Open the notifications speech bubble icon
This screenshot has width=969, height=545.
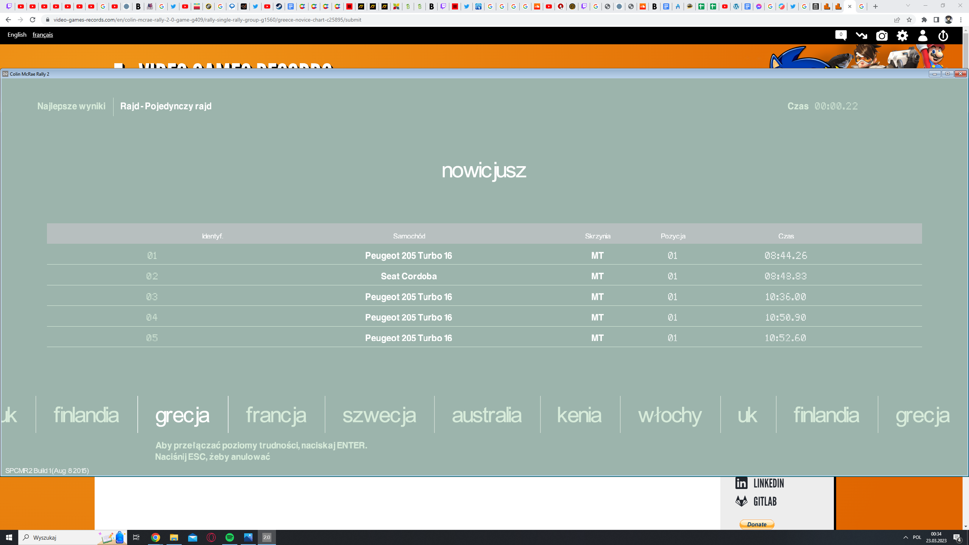841,35
